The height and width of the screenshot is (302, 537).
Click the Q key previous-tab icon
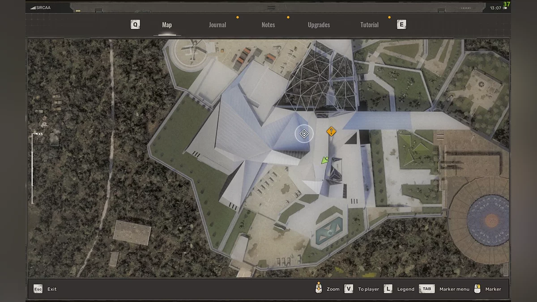click(x=135, y=25)
